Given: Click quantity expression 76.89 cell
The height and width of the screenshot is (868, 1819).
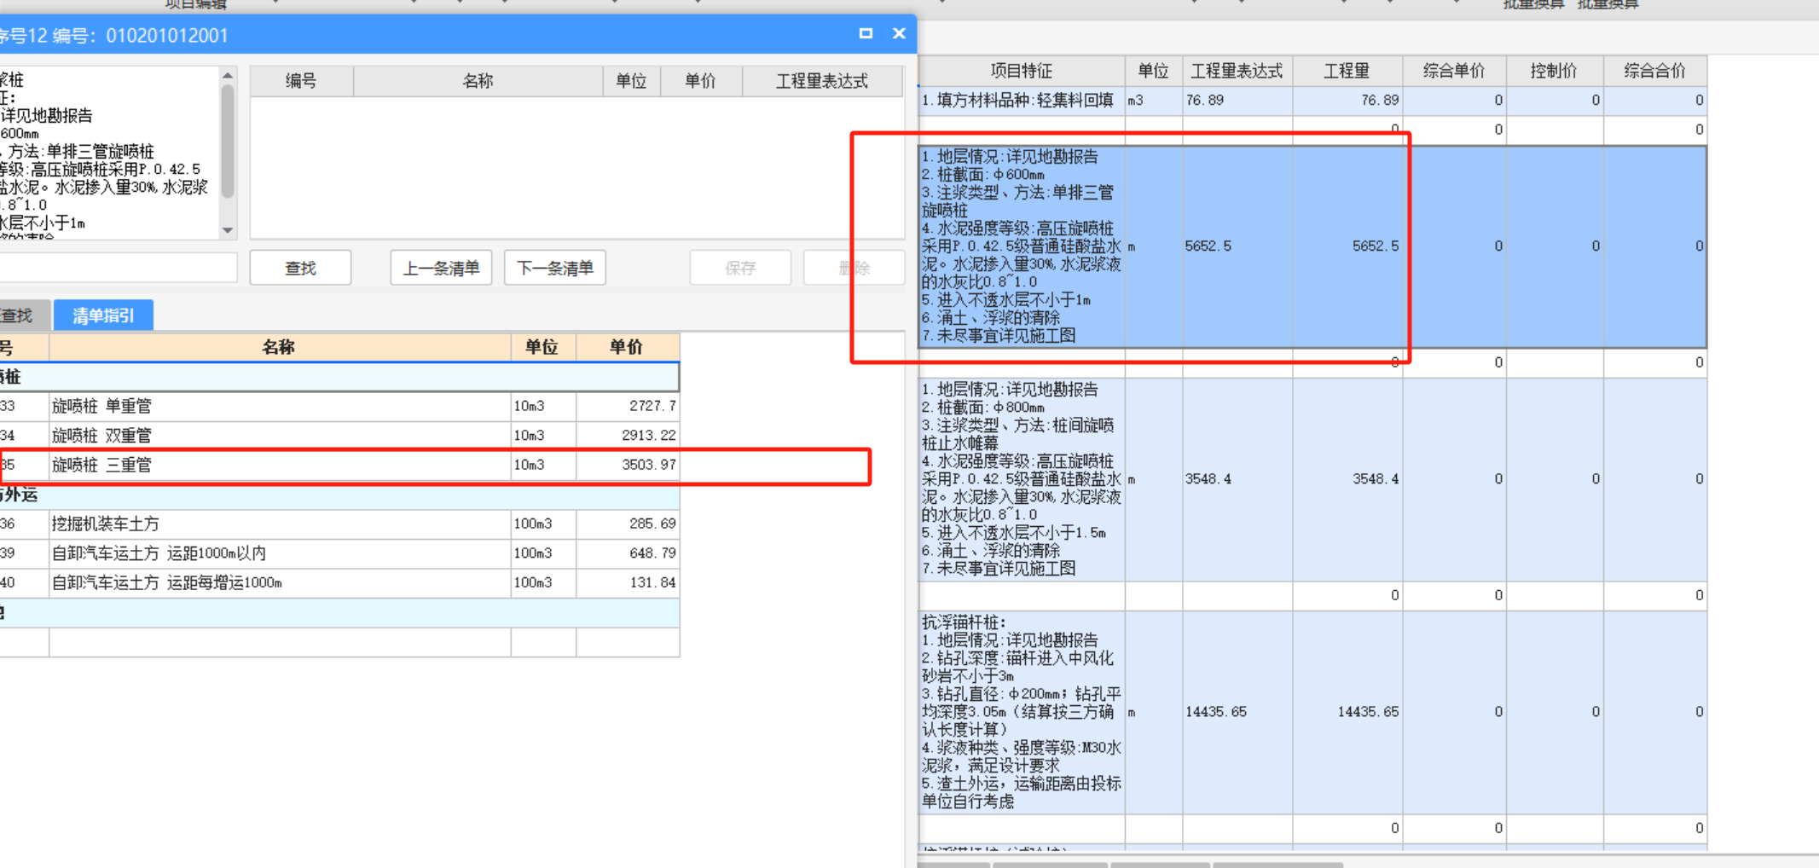Looking at the screenshot, I should click(x=1237, y=101).
